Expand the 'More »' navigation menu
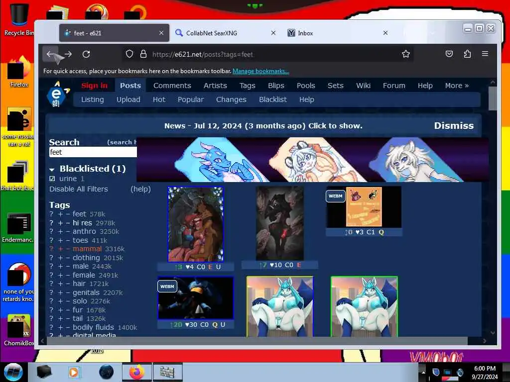This screenshot has height=382, width=510. [x=457, y=86]
